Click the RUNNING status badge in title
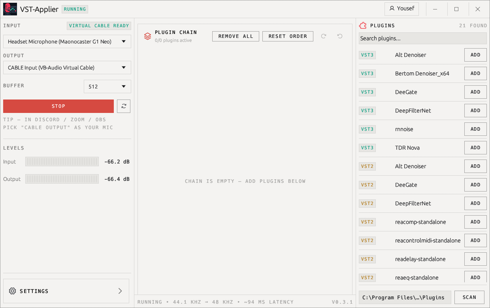Screen dimensions: 490x308 tap(75, 9)
